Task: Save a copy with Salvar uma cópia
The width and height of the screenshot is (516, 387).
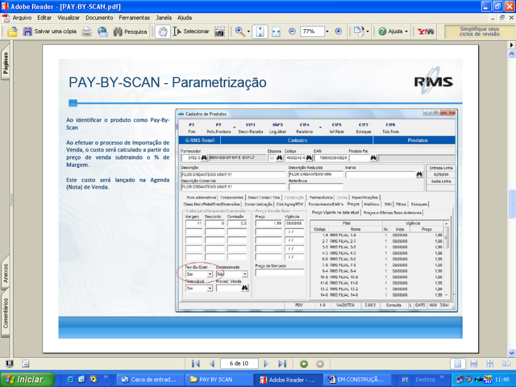Action: click(50, 32)
